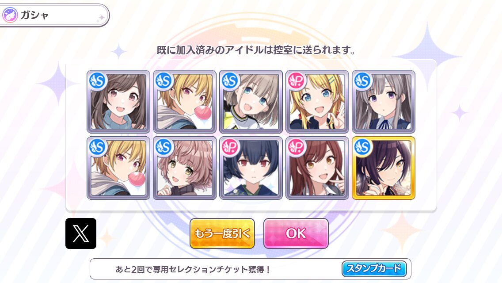Select top-row blonde idol blowing bubblegum
502x283 pixels.
(x=185, y=102)
